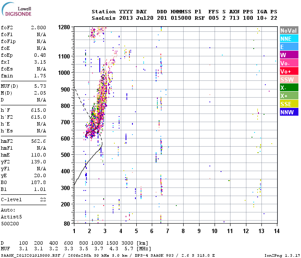Screen dimensions: 301x258
Task: Click the Jul20 date in header
Action: pyautogui.click(x=145, y=18)
